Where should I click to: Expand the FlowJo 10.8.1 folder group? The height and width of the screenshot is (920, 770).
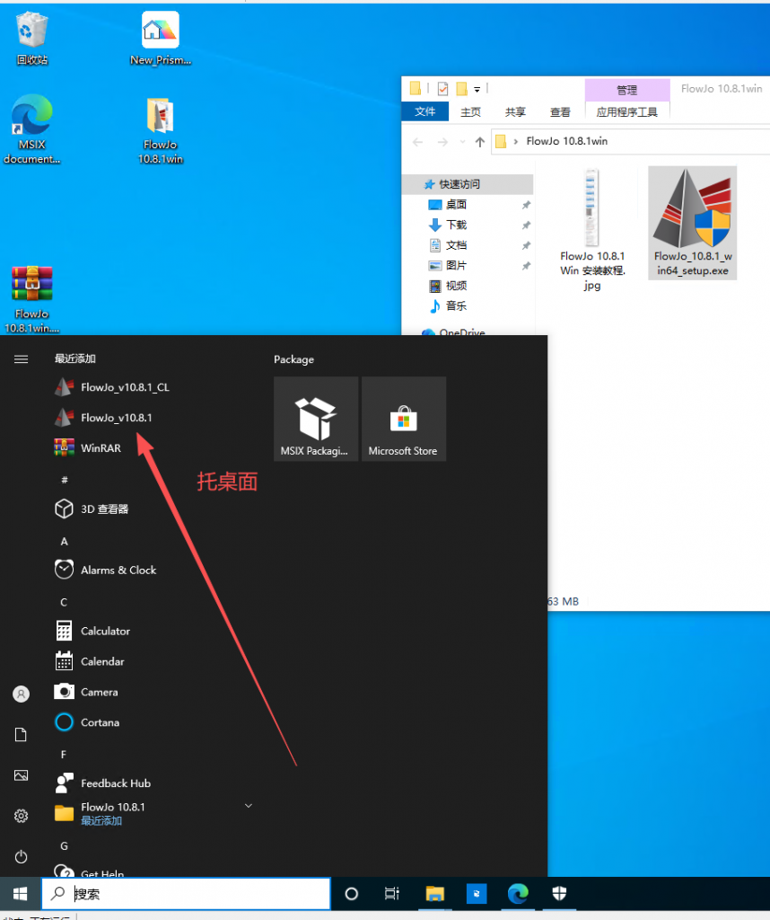point(249,807)
